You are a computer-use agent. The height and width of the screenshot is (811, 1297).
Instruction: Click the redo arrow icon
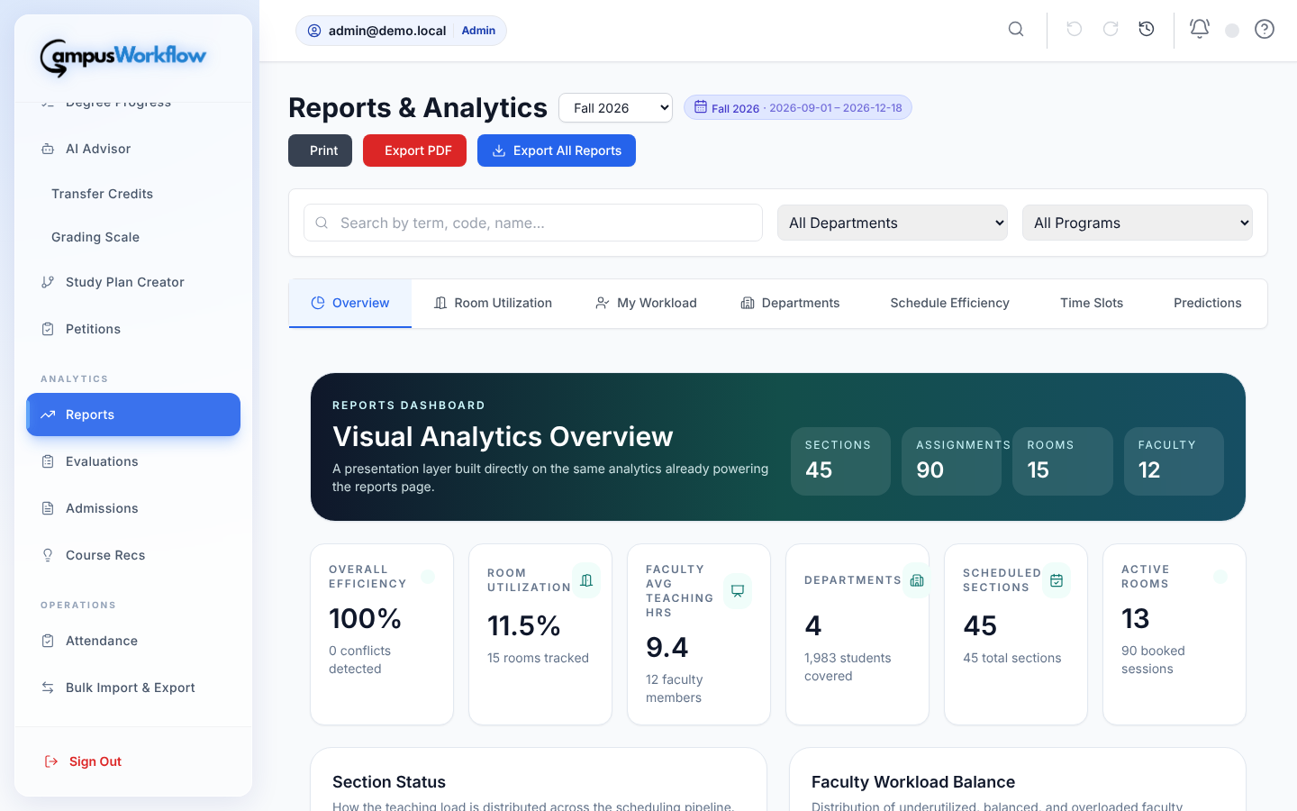1111,30
